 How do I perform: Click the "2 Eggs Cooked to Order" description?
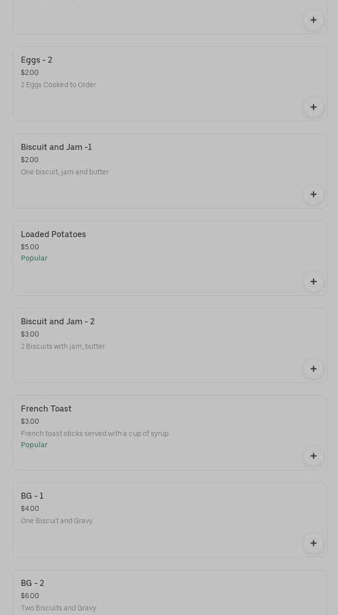coord(59,85)
